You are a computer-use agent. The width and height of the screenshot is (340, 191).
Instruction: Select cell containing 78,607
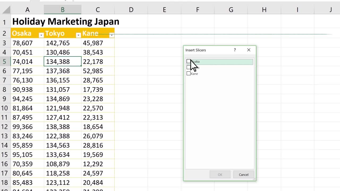point(27,43)
